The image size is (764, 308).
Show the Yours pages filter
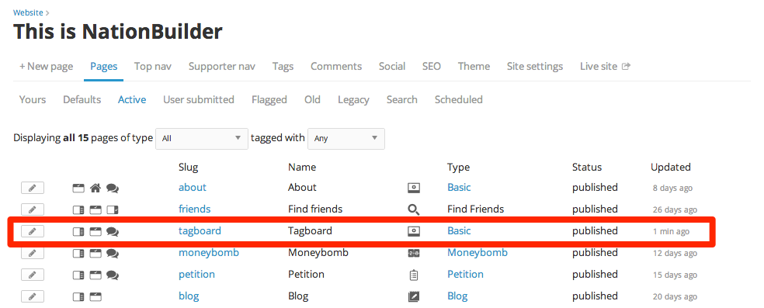click(x=33, y=100)
